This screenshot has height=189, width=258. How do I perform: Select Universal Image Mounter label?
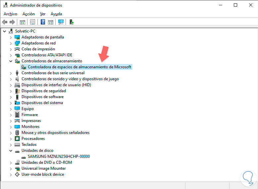click(44, 168)
